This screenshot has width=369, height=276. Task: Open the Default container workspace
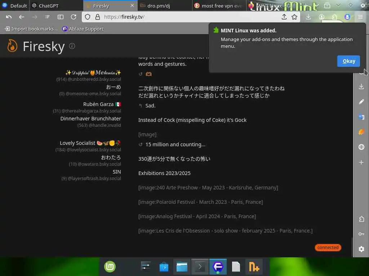[14, 6]
